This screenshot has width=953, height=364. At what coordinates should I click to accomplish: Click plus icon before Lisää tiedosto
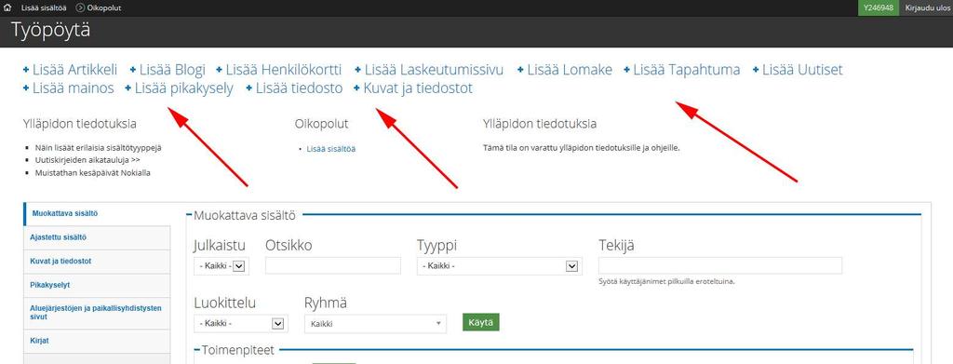click(x=249, y=88)
